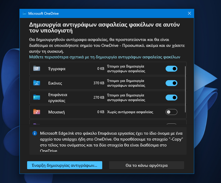Click the Έγγραφα documents folder icon
The height and width of the screenshot is (183, 221).
click(x=37, y=69)
